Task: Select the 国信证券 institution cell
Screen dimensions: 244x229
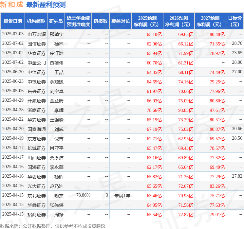Action: (x=37, y=44)
